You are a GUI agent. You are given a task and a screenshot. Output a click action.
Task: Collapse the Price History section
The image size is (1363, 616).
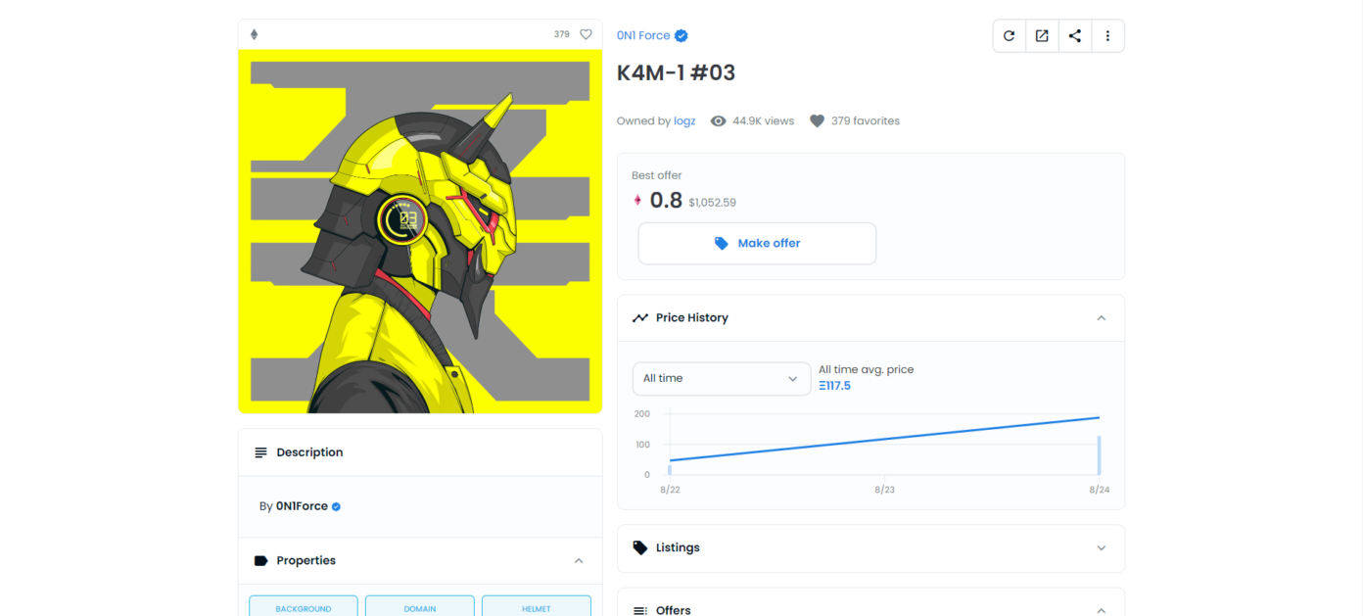pyautogui.click(x=1101, y=318)
